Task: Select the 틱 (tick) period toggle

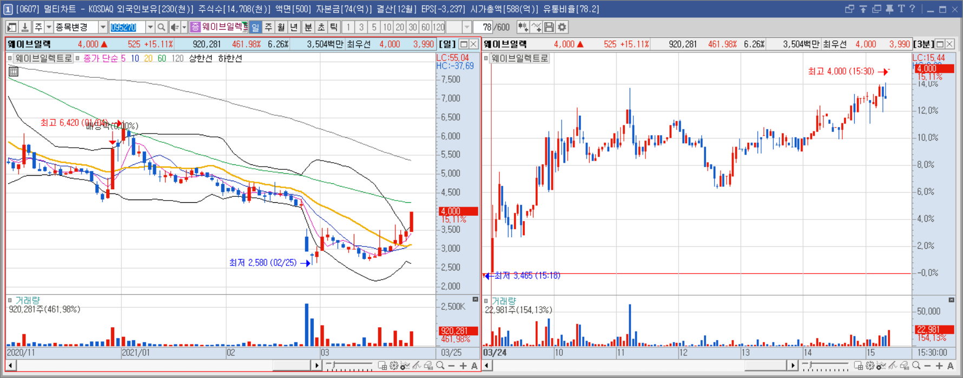Action: [x=334, y=27]
